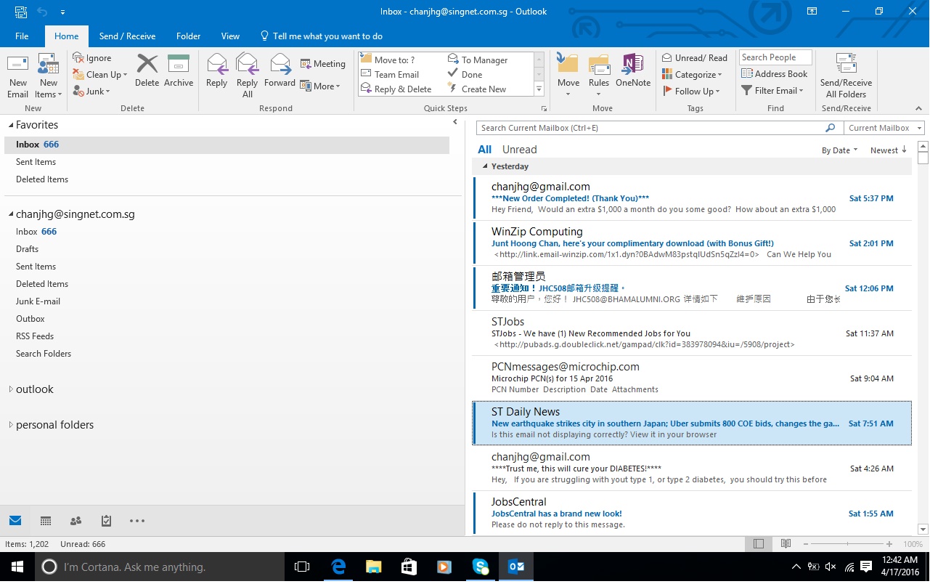Open the Follow Up dropdown
This screenshot has width=930, height=584.
[x=691, y=92]
